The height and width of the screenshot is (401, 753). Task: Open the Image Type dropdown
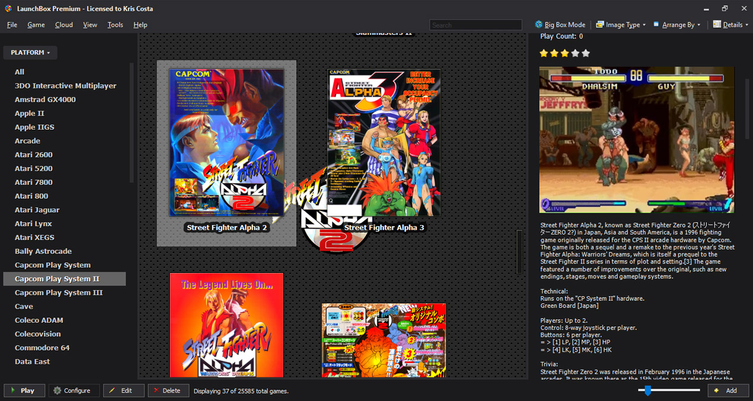pyautogui.click(x=620, y=25)
